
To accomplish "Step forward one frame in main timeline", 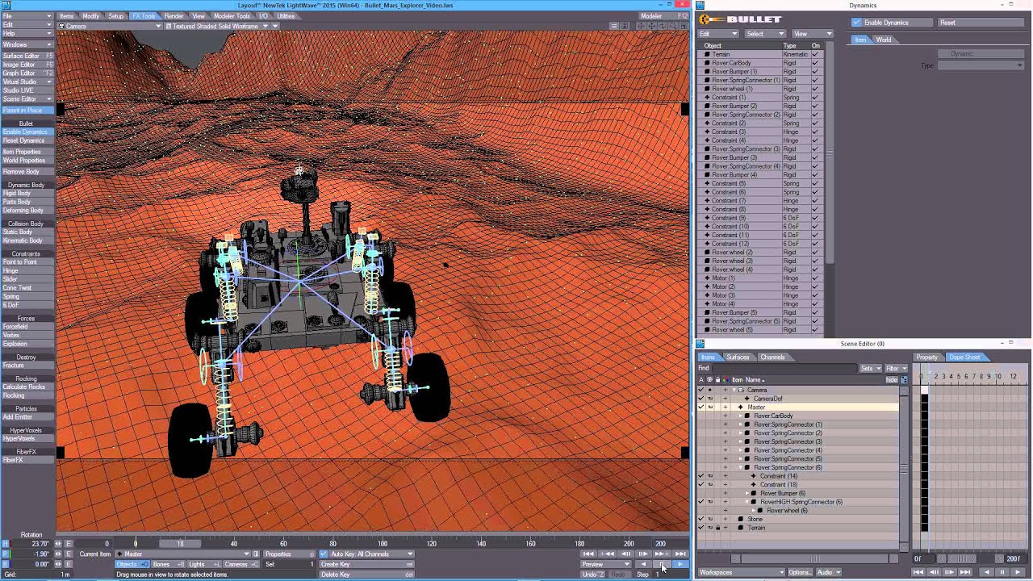I will pos(643,554).
